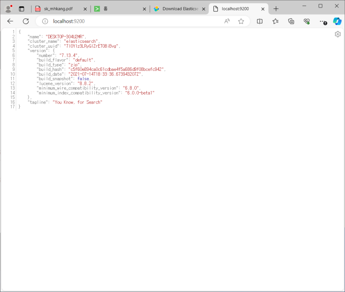Close the localhost:9200 tab
This screenshot has width=345, height=292.
click(263, 9)
